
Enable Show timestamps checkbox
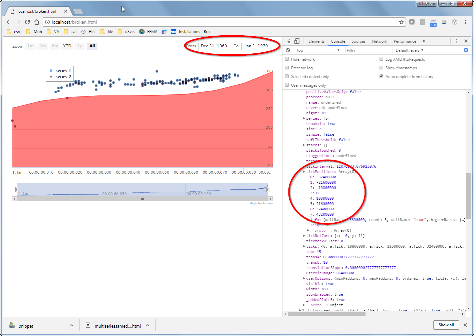[x=381, y=68]
